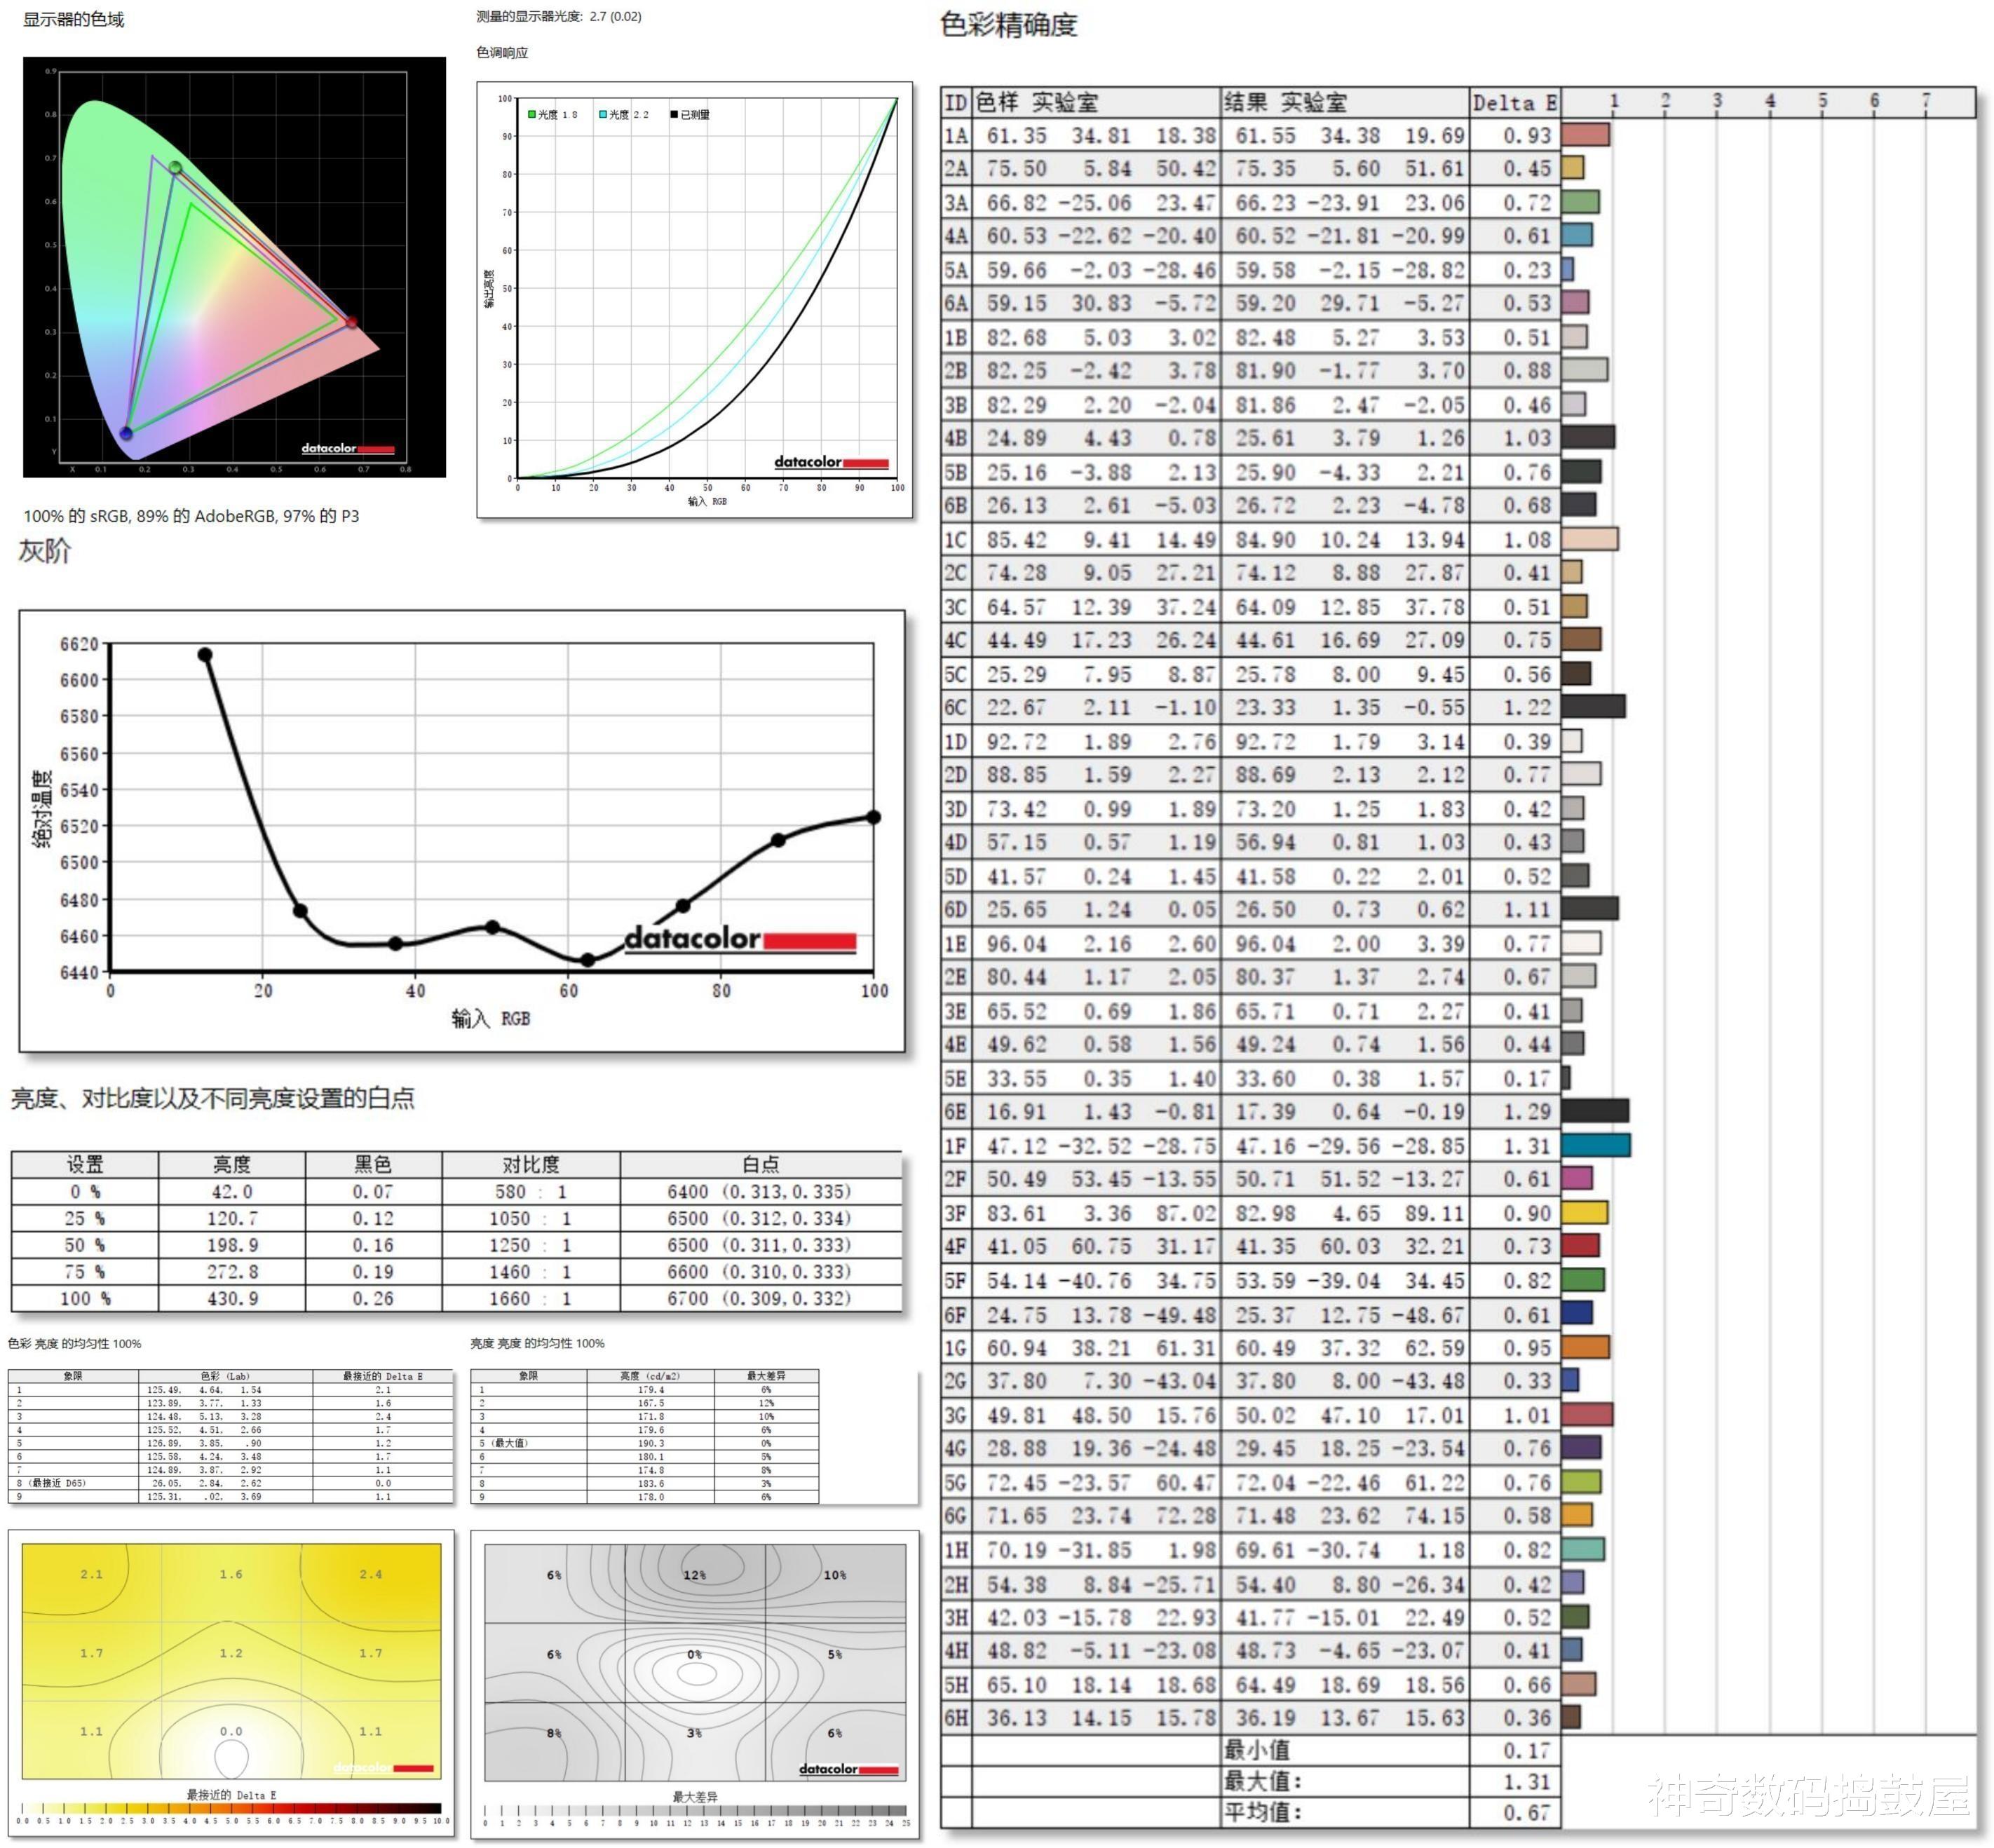
Task: Select the last grayscale point at input 100
Action: coord(873,817)
